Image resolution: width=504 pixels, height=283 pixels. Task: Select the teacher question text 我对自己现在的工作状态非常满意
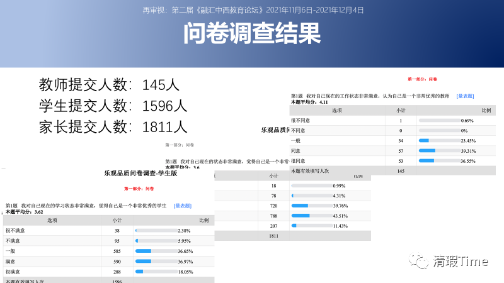[342, 96]
